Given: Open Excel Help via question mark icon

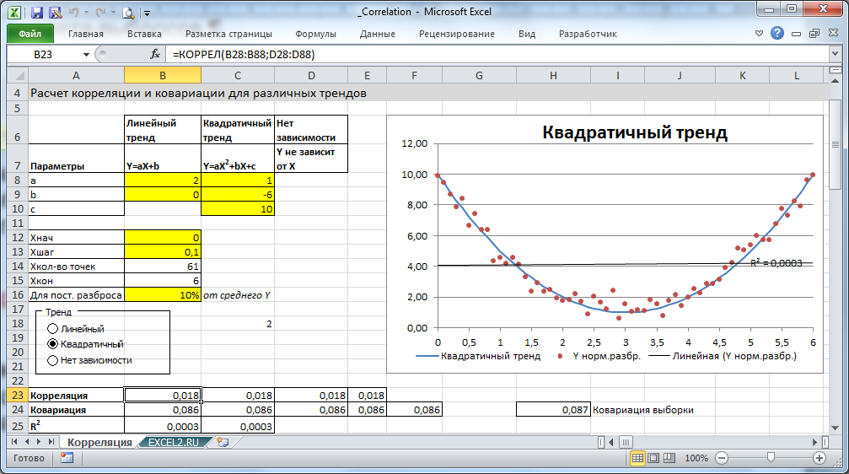Looking at the screenshot, I should click(777, 33).
